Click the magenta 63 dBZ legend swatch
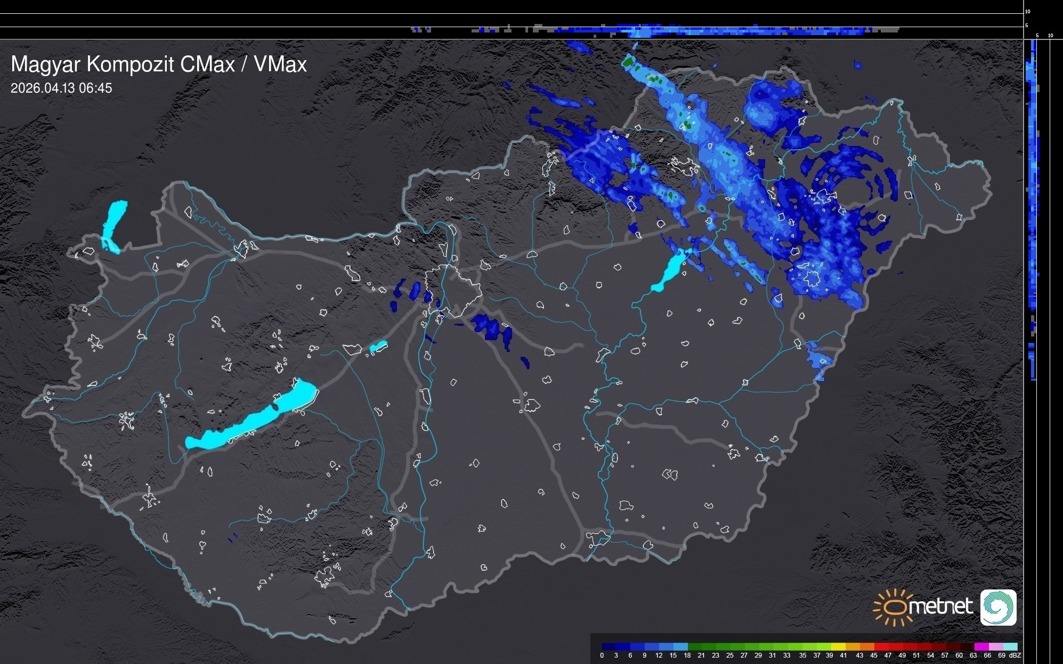 pyautogui.click(x=981, y=646)
